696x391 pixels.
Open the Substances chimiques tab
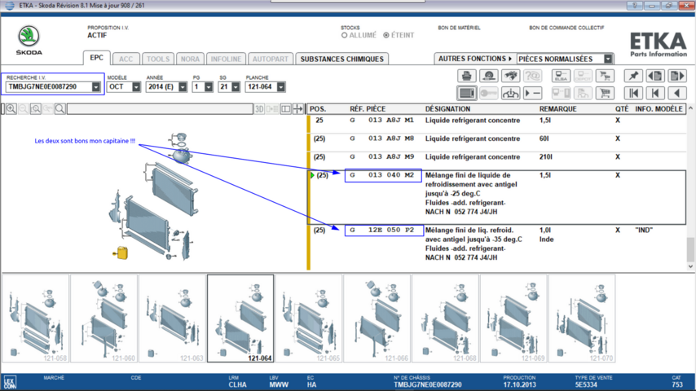(x=341, y=59)
